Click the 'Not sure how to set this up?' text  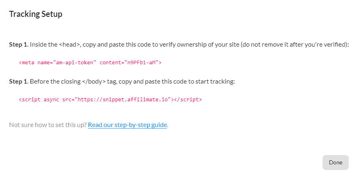pos(48,125)
